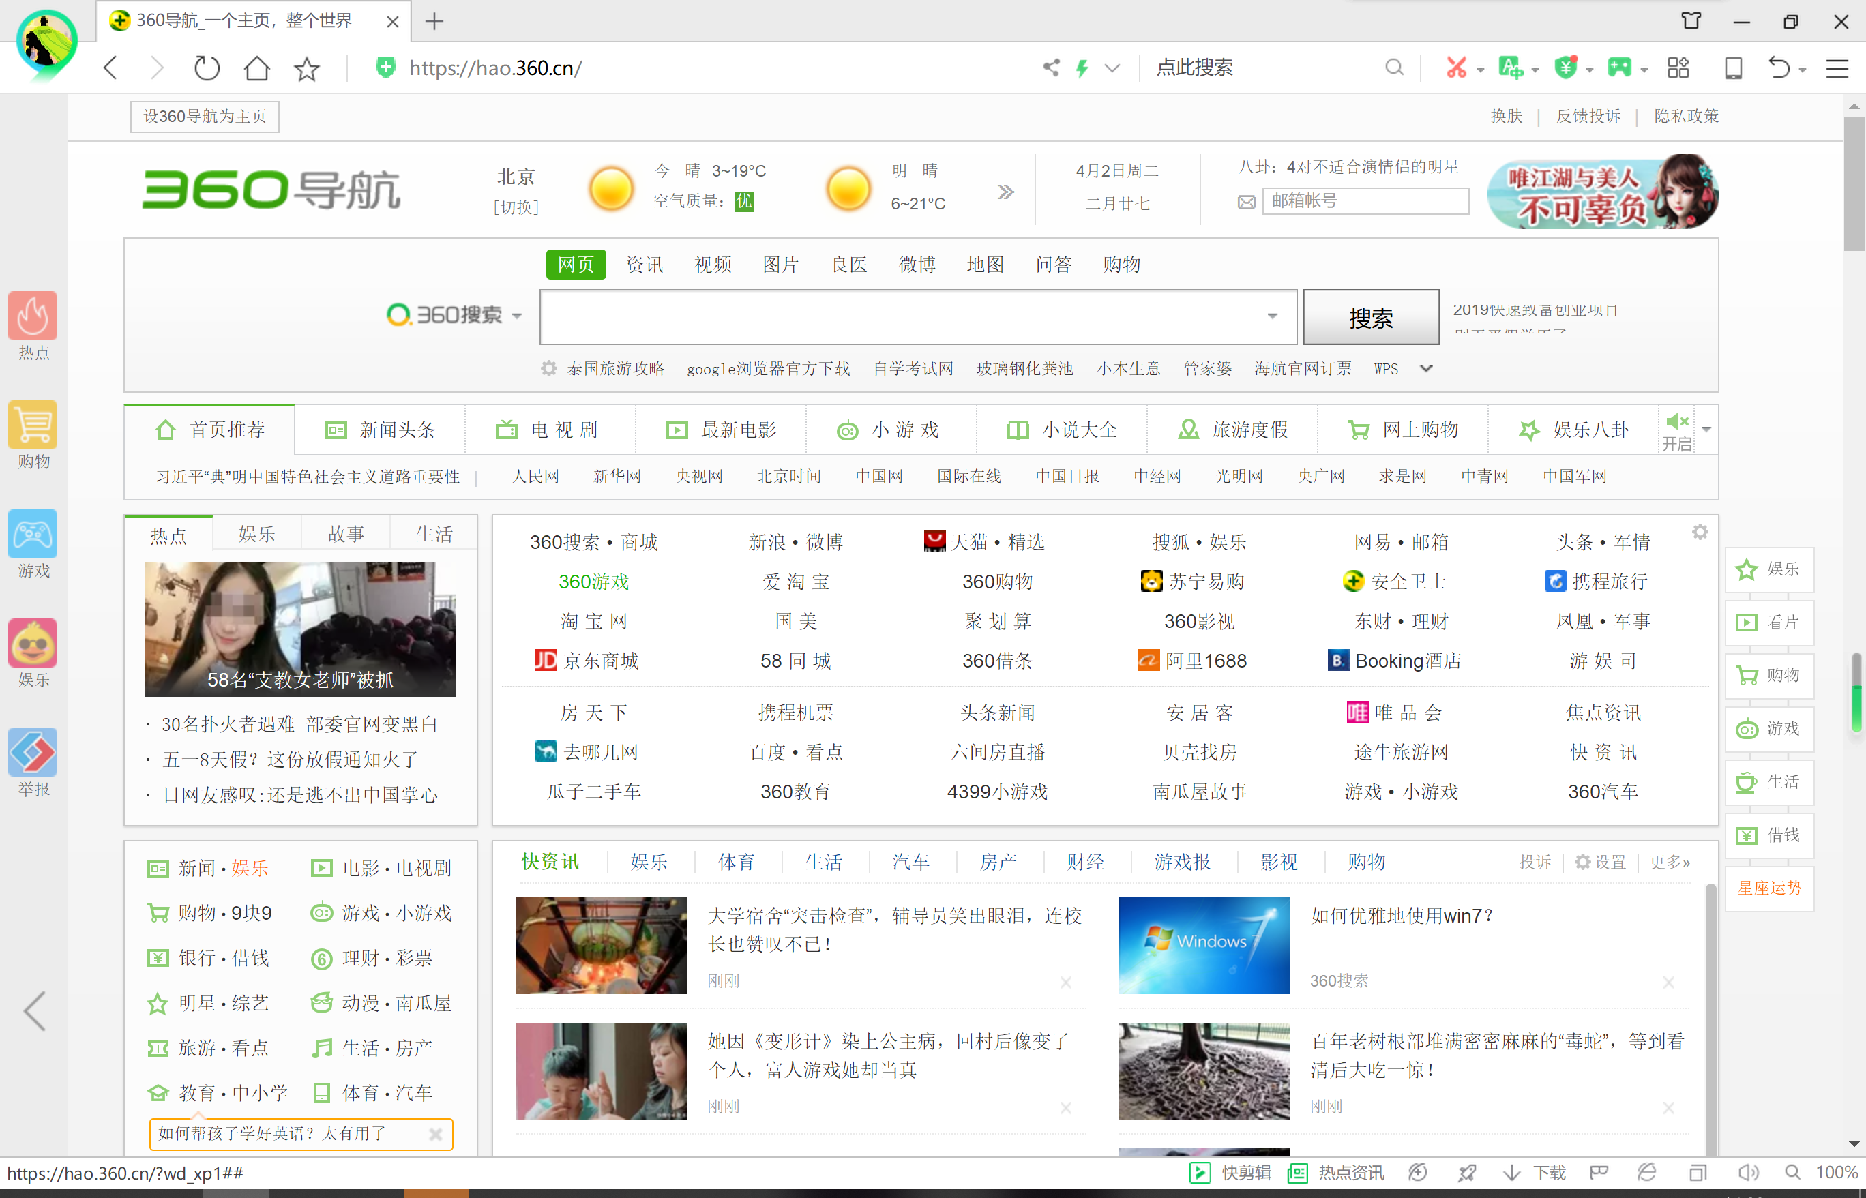
Task: Open the Windows 7 news thumbnail
Action: [1204, 945]
